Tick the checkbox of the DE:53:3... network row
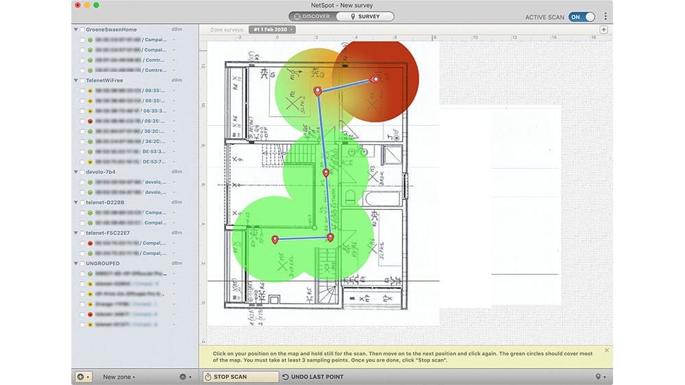This screenshot has width=685, height=385. pos(82,152)
